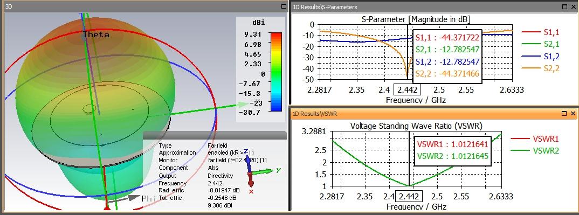Select the S2,2 legend entry
Image resolution: width=579 pixels, height=215 pixels.
coord(540,68)
